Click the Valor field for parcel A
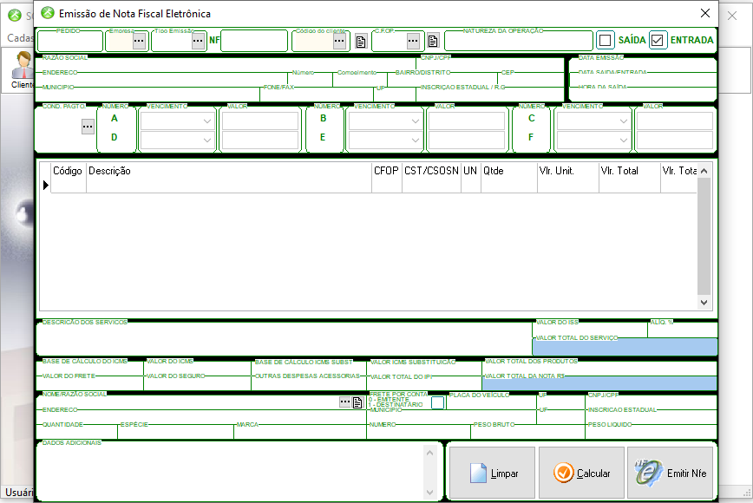Viewport: 753px width, 503px height. tap(259, 121)
